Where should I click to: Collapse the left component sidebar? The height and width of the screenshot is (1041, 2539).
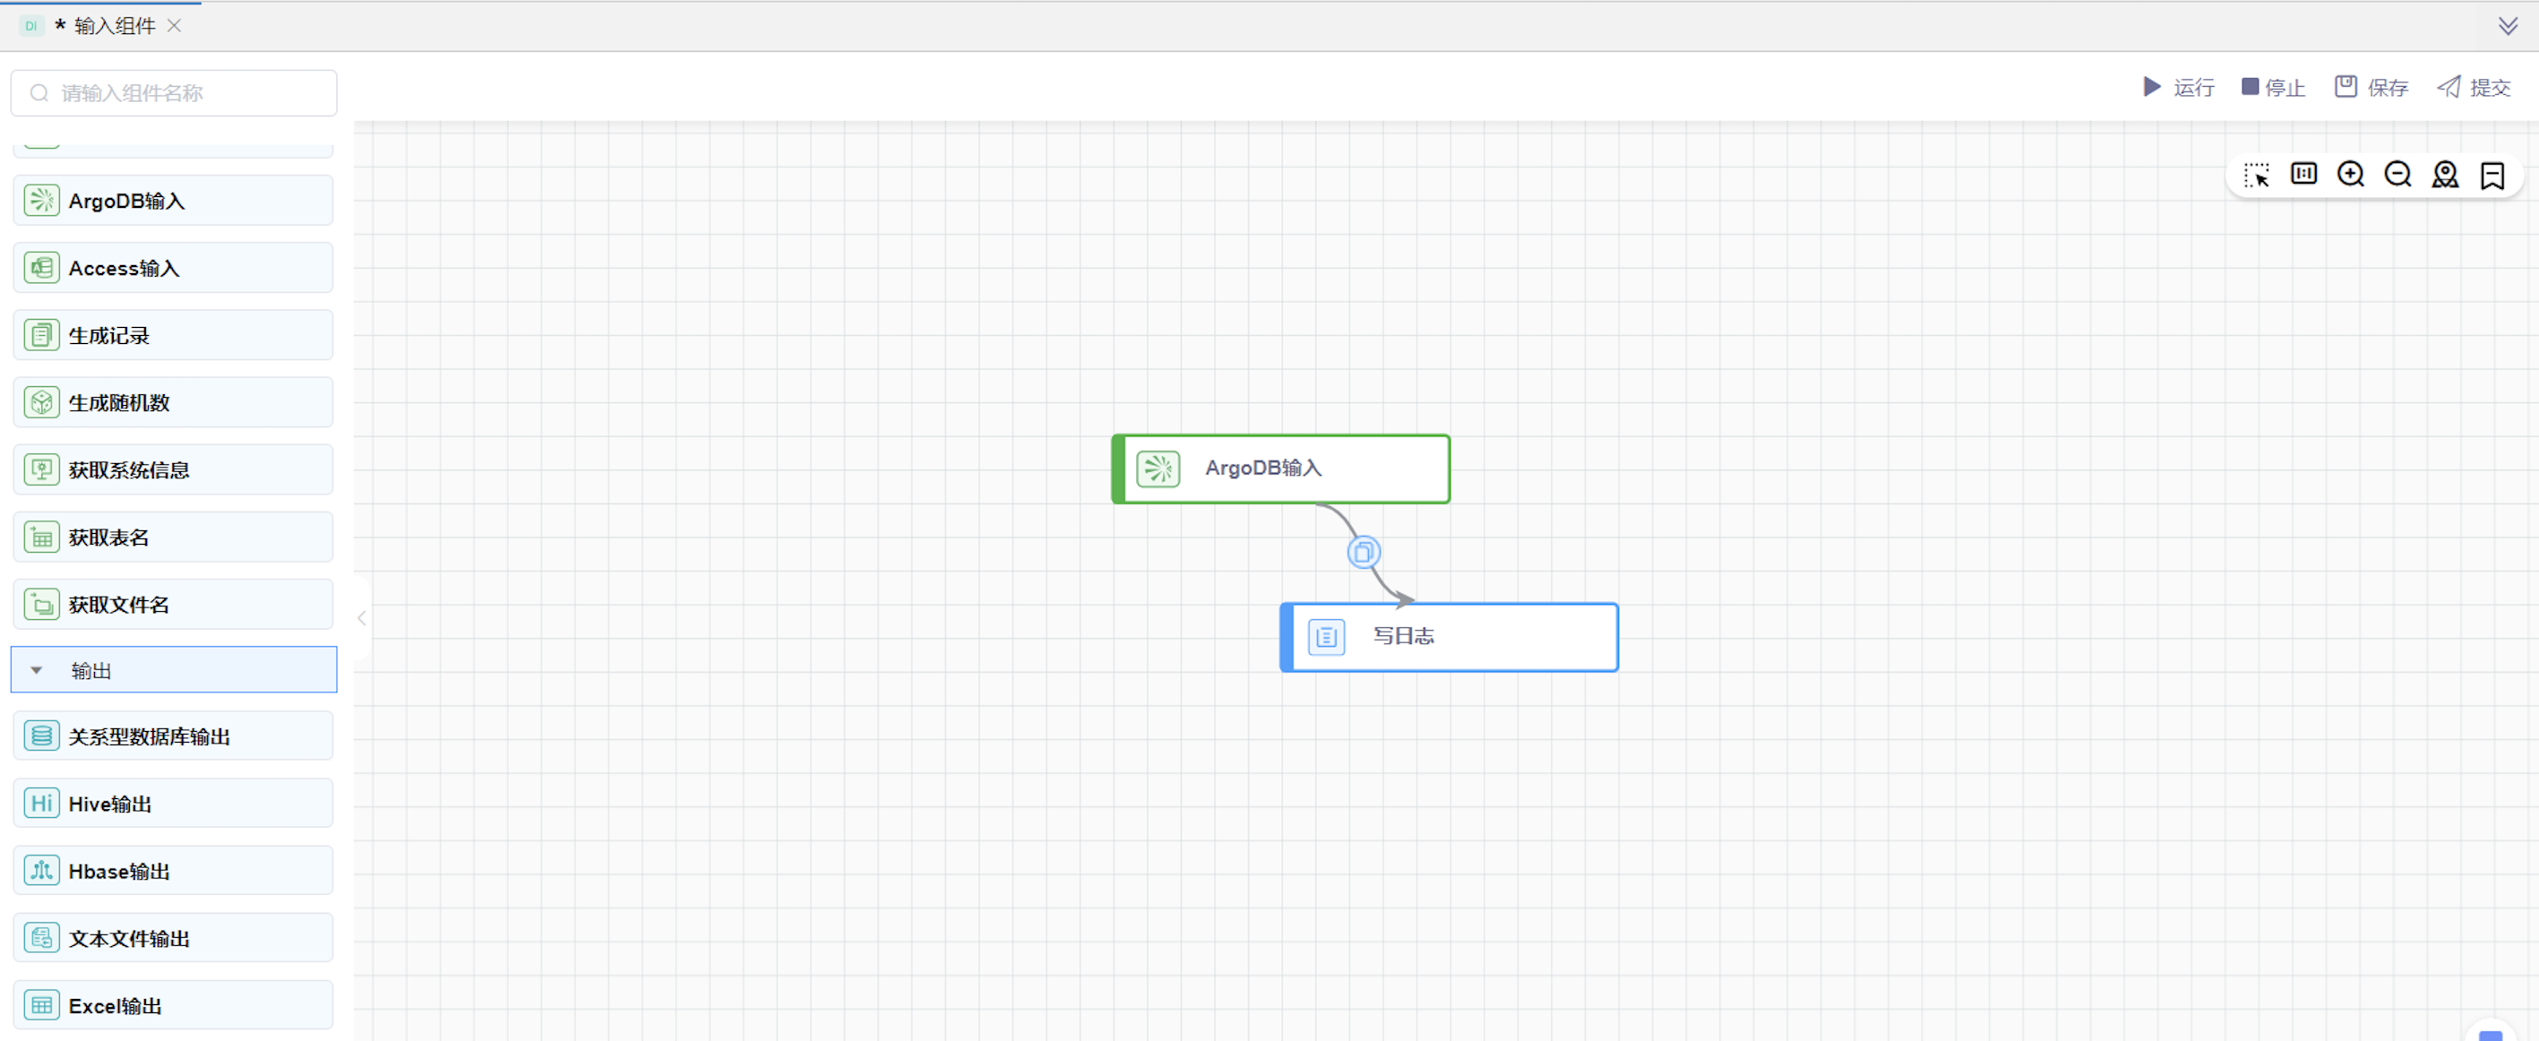pyautogui.click(x=362, y=618)
